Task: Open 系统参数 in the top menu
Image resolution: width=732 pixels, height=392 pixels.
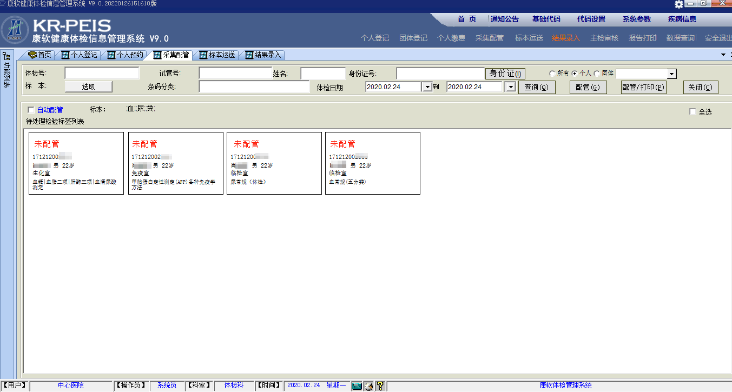Action: click(636, 19)
